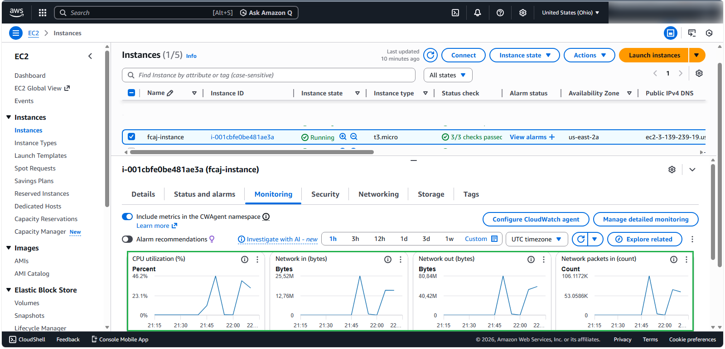Click Manage detailed monitoring
This screenshot has height=349, width=725.
pos(646,219)
